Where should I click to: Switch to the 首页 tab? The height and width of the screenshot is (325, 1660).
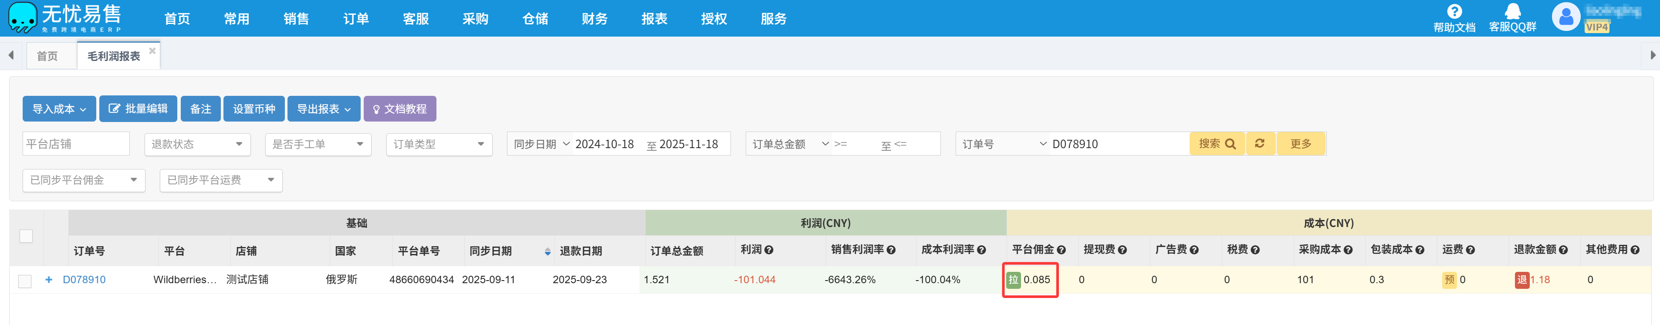[x=47, y=56]
